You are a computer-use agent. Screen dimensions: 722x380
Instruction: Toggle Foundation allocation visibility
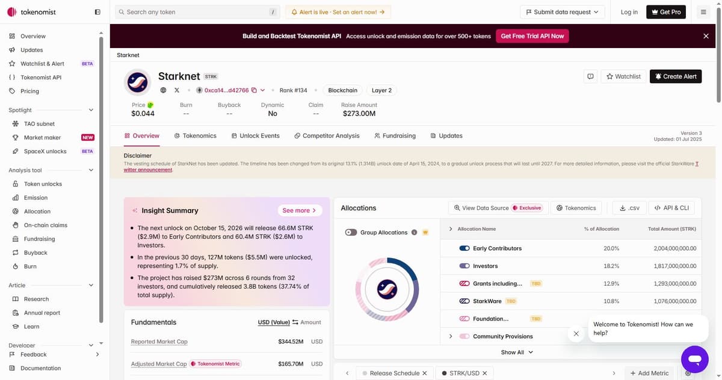tap(464, 319)
